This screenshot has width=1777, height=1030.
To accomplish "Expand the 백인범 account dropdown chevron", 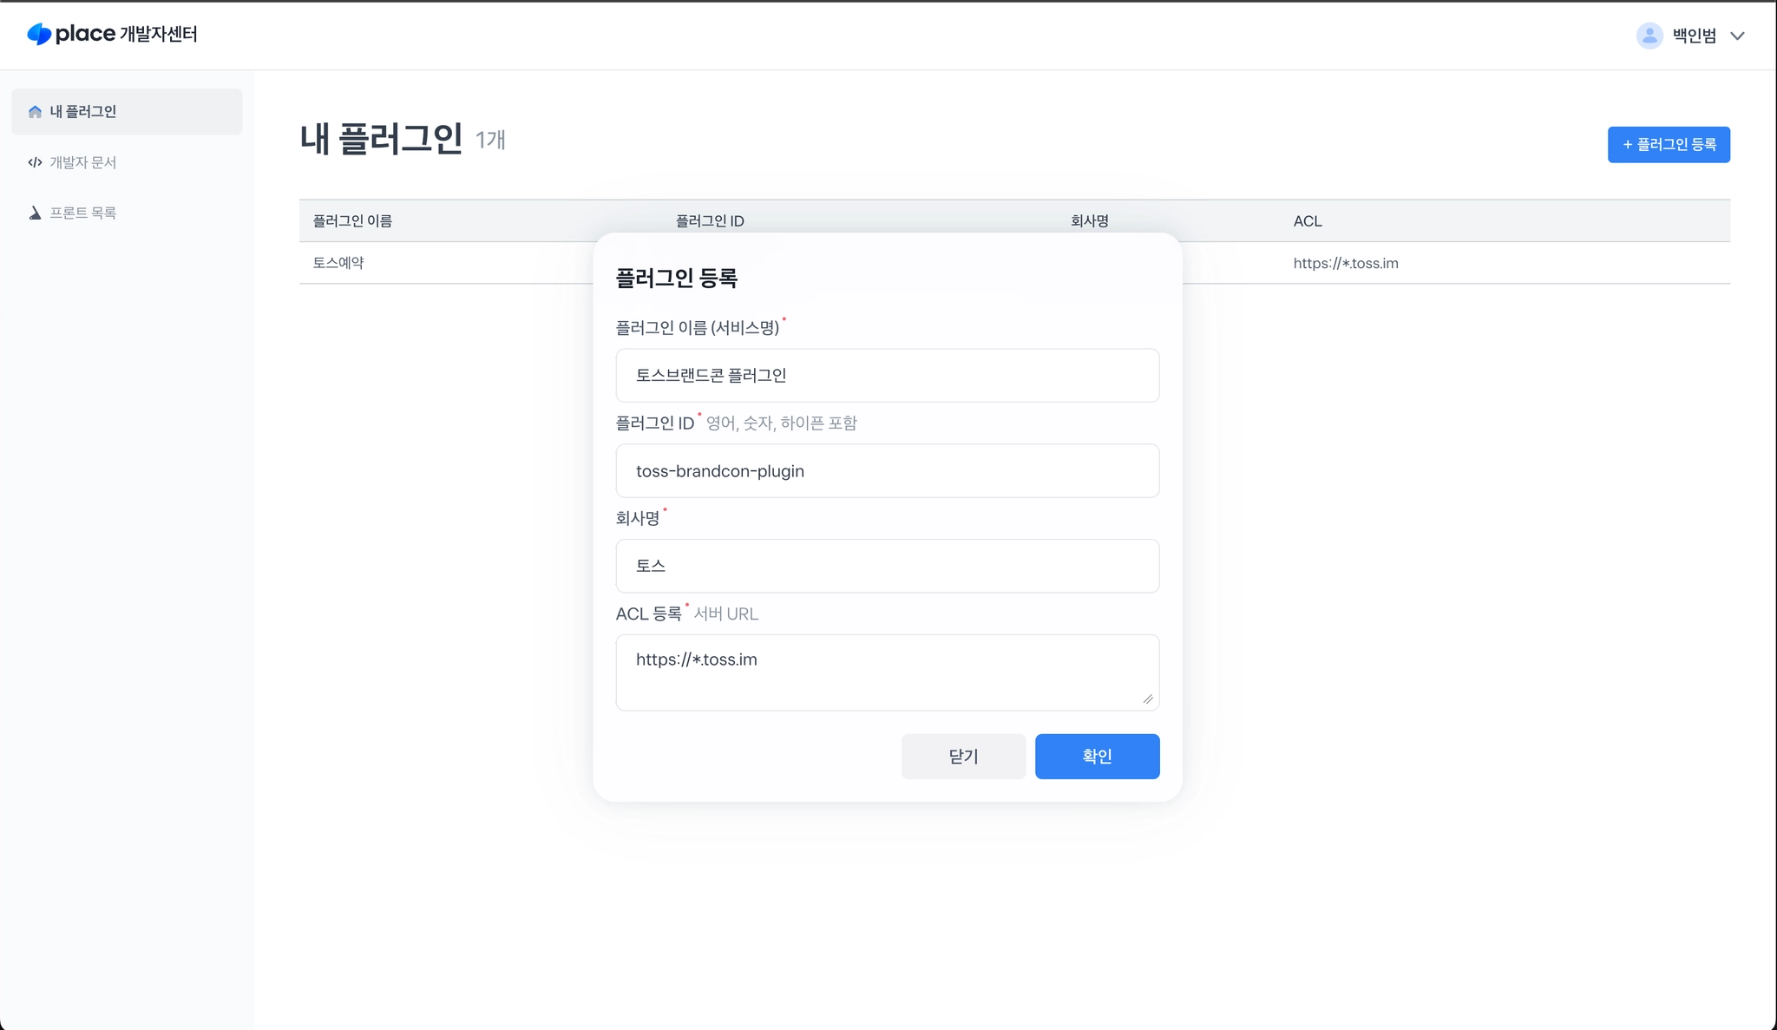I will point(1737,36).
